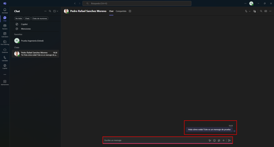
Task: Click the Escribe un mensaje input field
Action: [x=153, y=140]
